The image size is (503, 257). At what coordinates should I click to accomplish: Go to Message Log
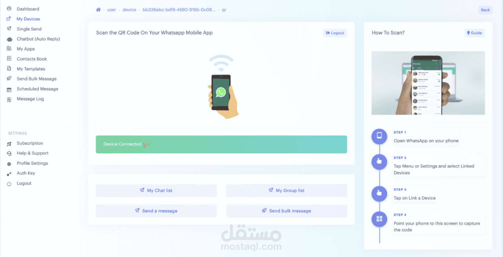coord(30,99)
